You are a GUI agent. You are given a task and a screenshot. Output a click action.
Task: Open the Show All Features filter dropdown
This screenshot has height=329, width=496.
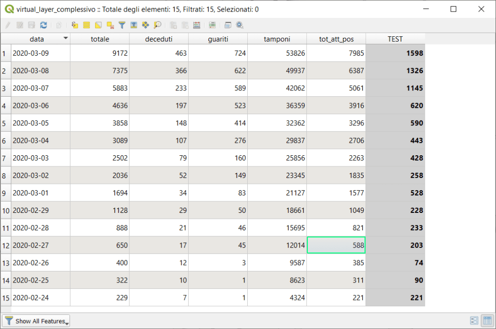37,321
